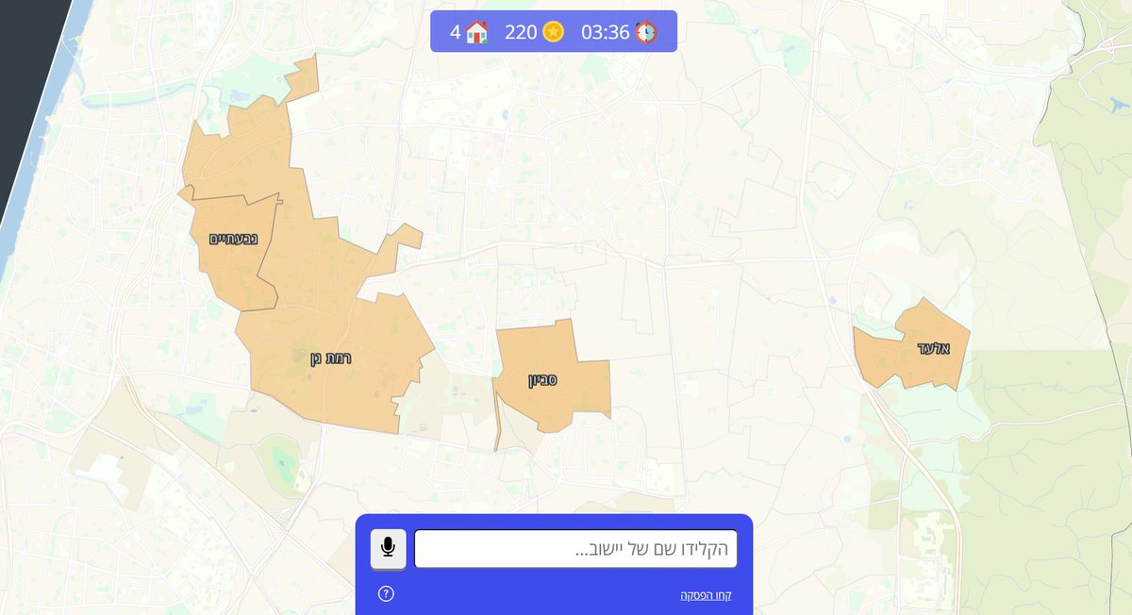
Task: Select the סביון region label
Action: tap(542, 380)
